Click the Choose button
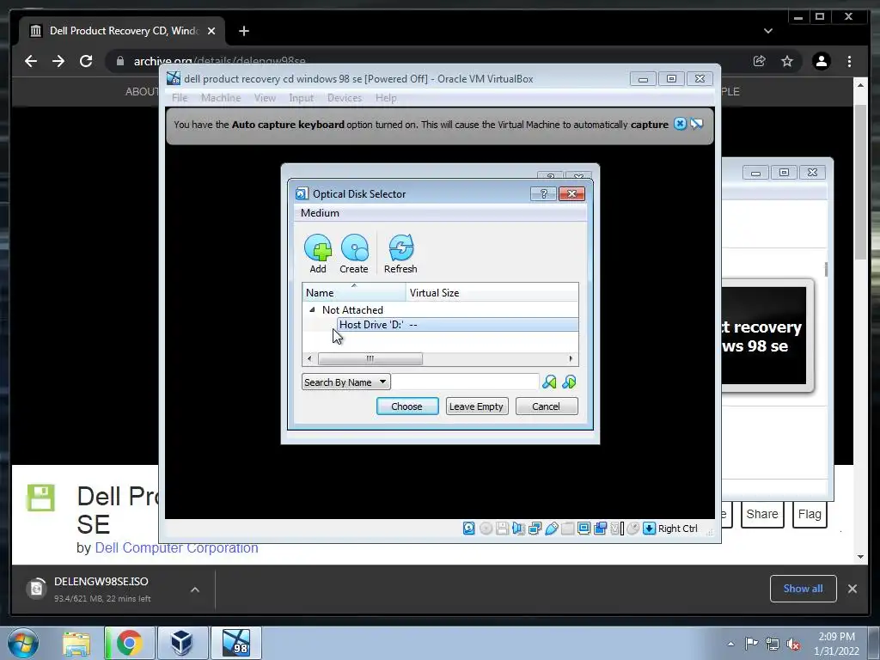Image resolution: width=880 pixels, height=660 pixels. [406, 406]
